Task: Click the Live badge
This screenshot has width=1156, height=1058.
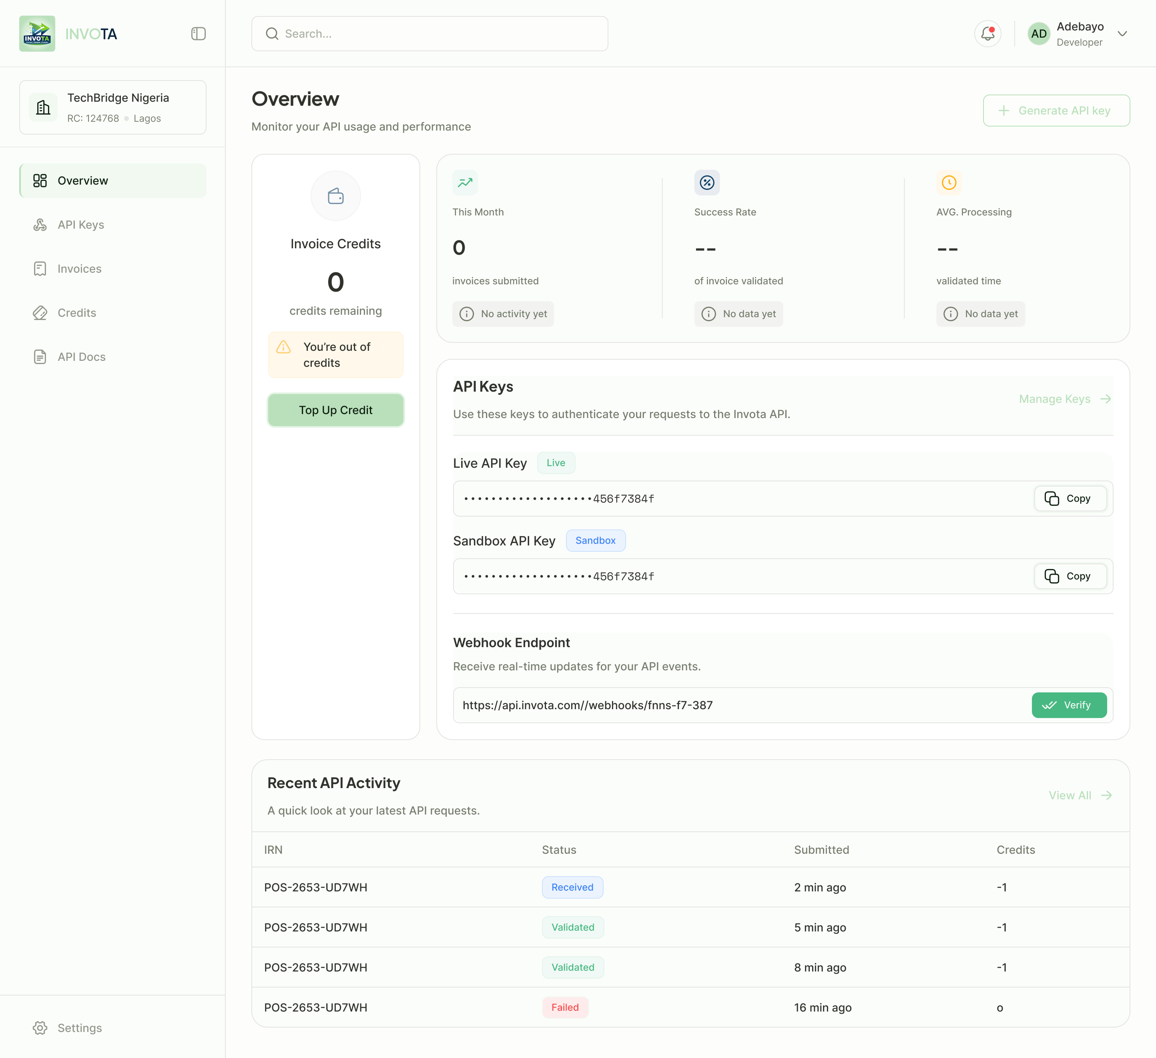Action: point(556,463)
